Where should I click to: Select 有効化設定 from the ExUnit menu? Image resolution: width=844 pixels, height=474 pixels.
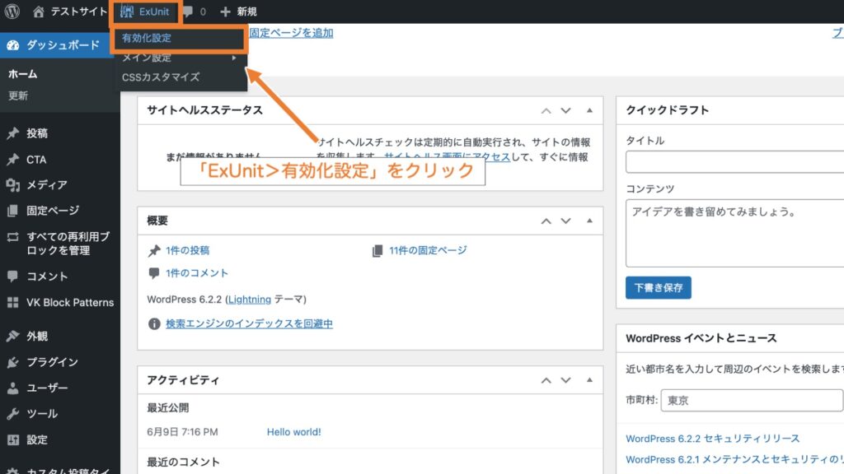coord(147,38)
